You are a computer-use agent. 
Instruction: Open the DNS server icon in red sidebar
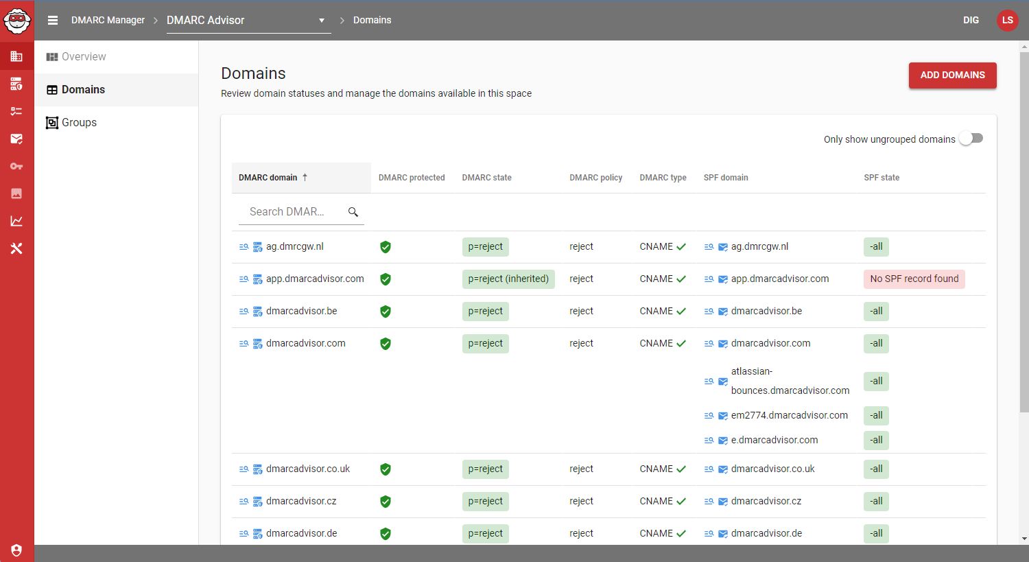[16, 84]
